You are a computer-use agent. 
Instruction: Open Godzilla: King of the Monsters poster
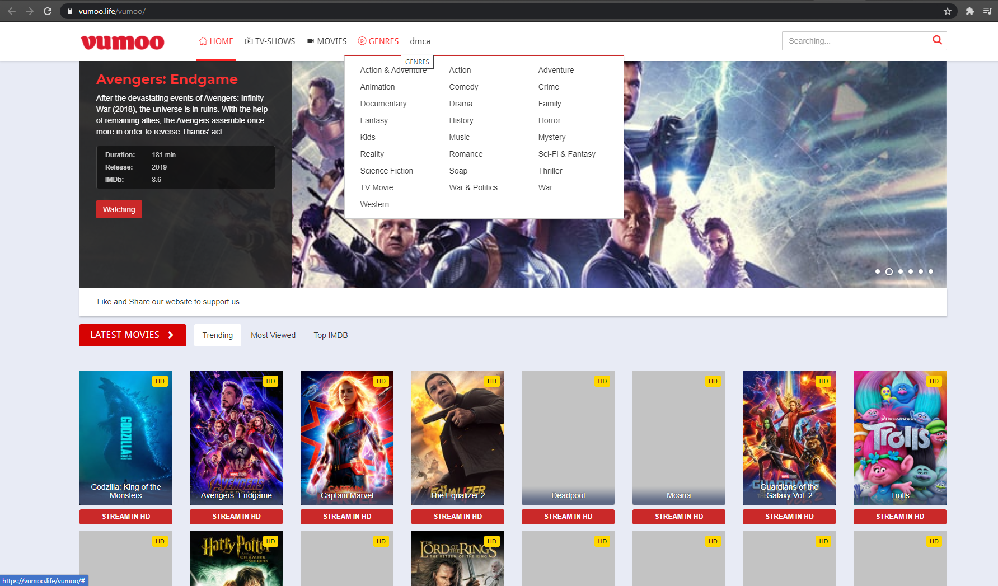126,438
